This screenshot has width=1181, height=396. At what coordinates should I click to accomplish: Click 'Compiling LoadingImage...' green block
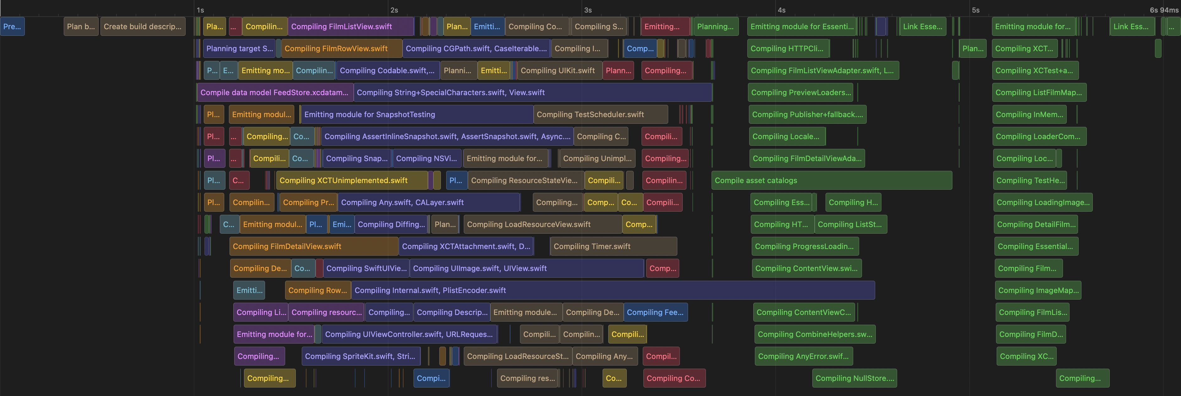point(1043,202)
